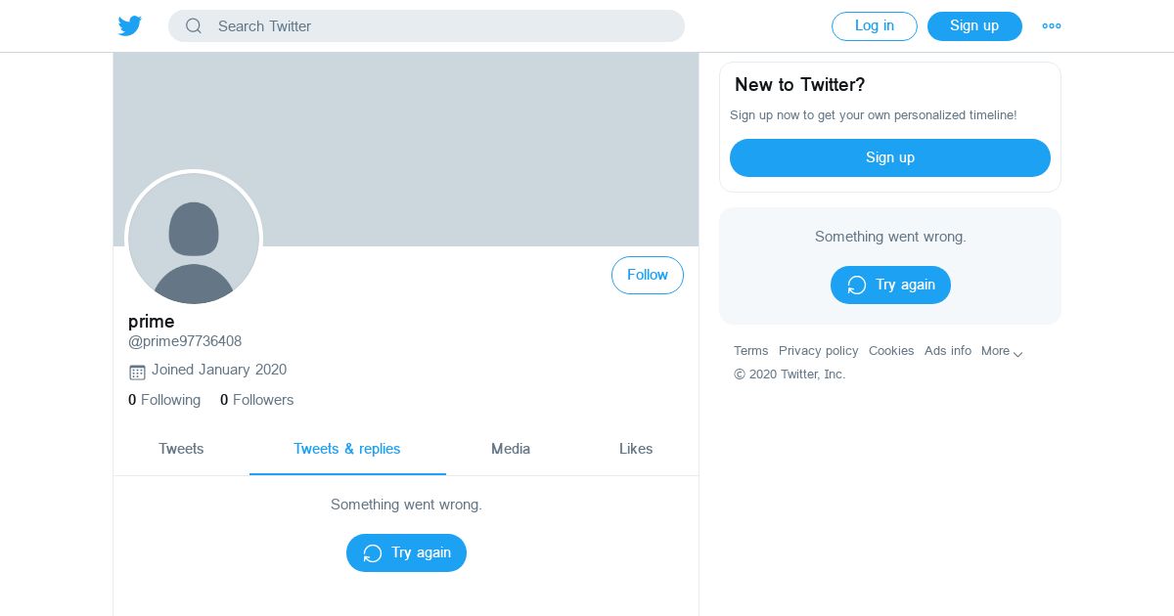
Task: Retry loading the timeline with Try again
Action: (406, 553)
